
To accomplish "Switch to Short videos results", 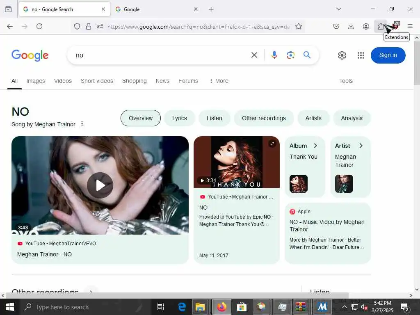I will [97, 81].
